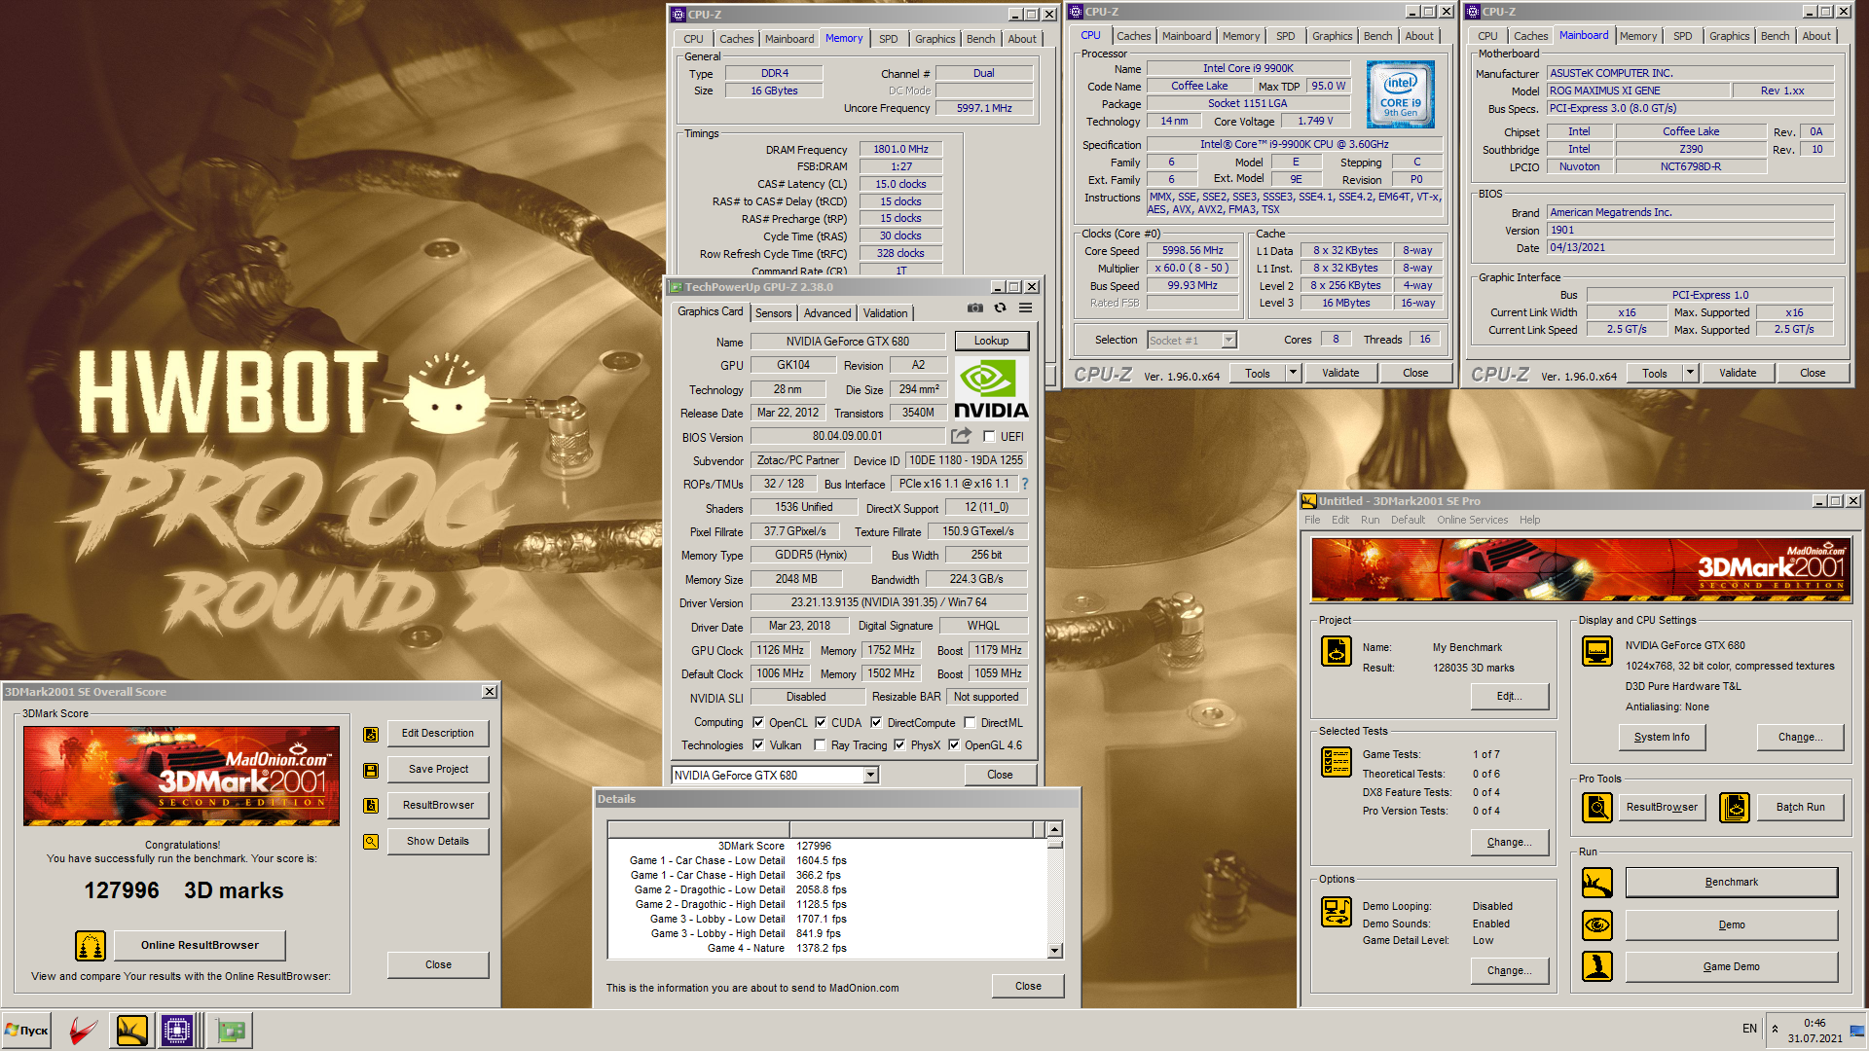Click Options music note icon
1869x1051 pixels.
click(1337, 912)
